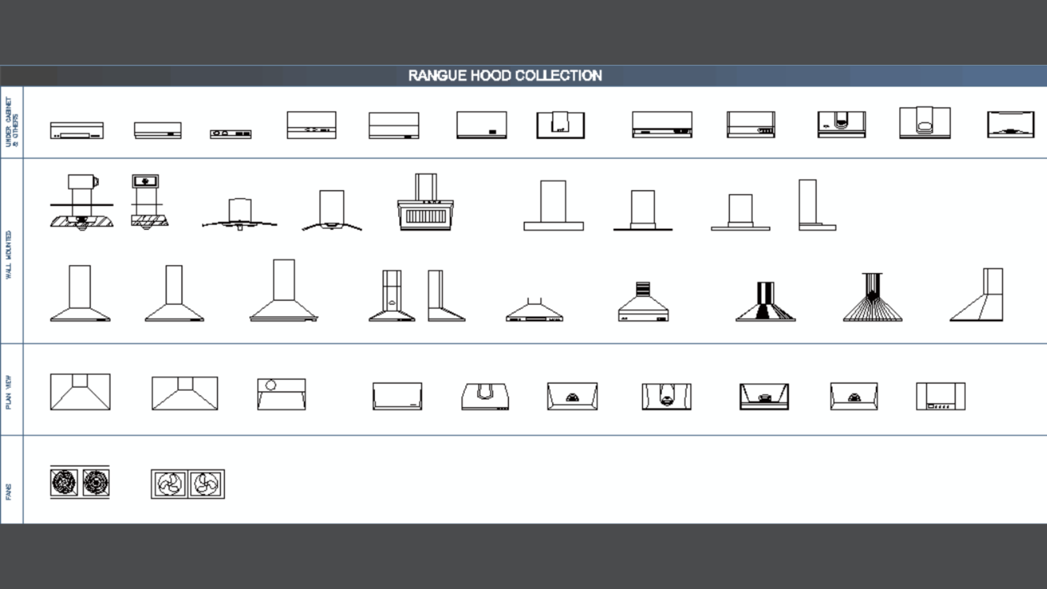Click the plan view hood with circle
The image size is (1047, 589).
281,394
